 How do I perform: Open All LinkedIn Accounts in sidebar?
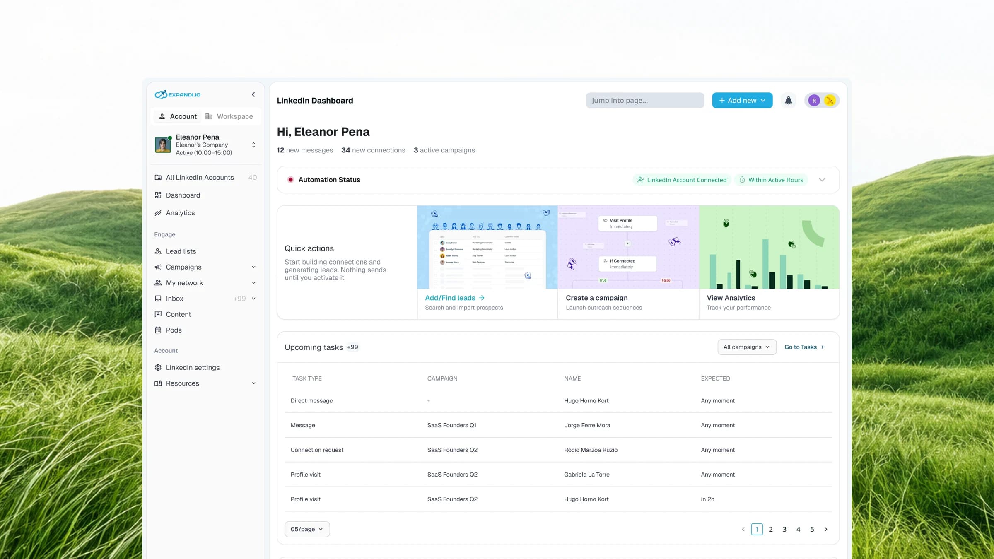(205, 178)
